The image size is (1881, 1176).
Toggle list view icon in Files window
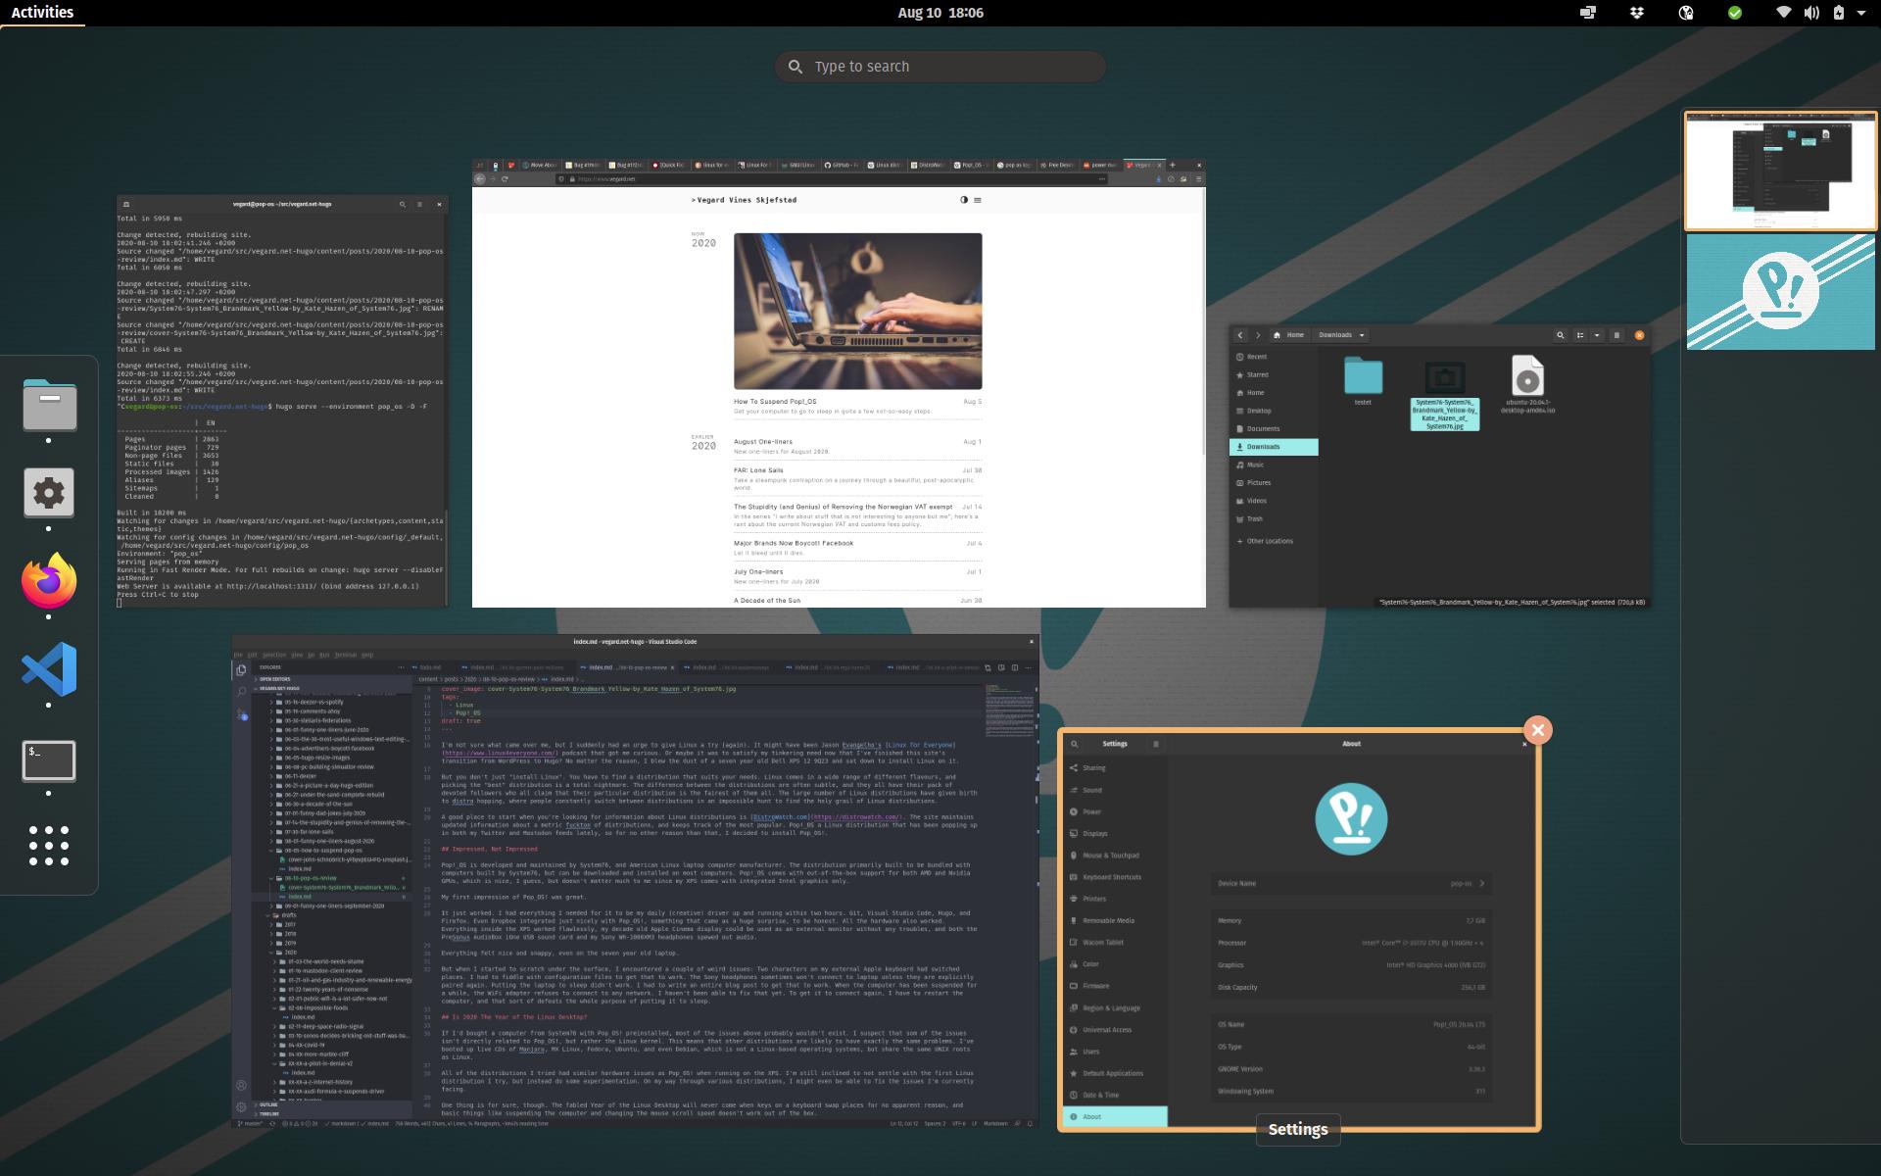pos(1579,335)
